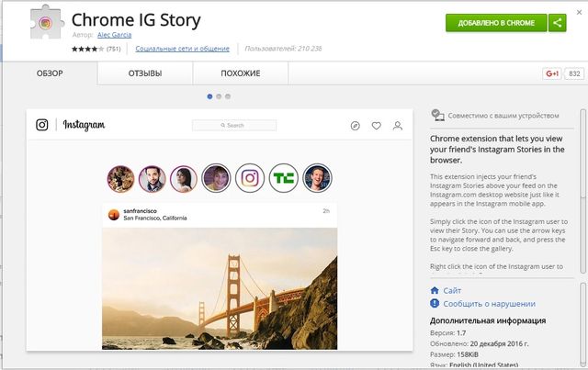Click the Пользователей: 210 236 count
Image resolution: width=588 pixels, height=370 pixels.
pos(284,49)
